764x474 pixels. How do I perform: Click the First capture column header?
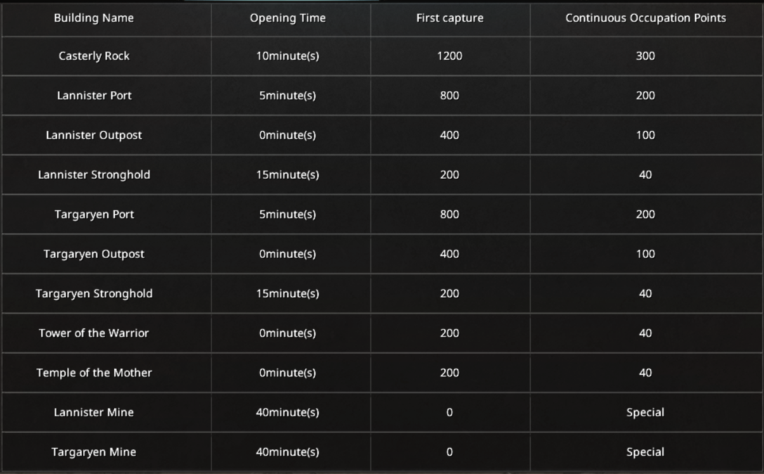coord(449,18)
